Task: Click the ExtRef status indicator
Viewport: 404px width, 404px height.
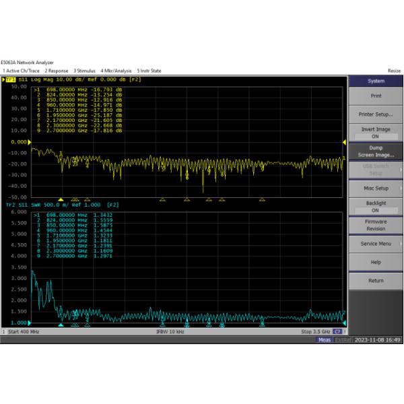Action: (x=343, y=340)
